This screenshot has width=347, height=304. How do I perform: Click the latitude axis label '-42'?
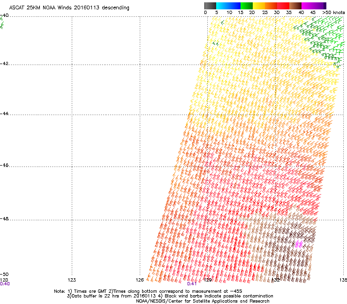point(4,63)
